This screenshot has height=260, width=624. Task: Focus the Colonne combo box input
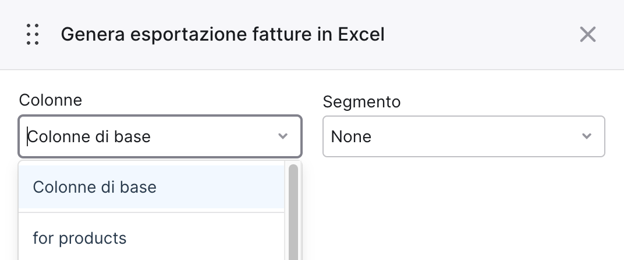(x=160, y=136)
